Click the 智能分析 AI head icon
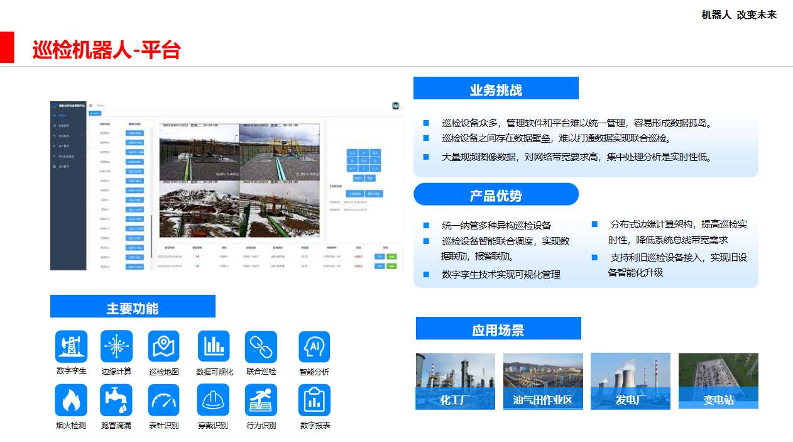This screenshot has width=793, height=442. [314, 347]
